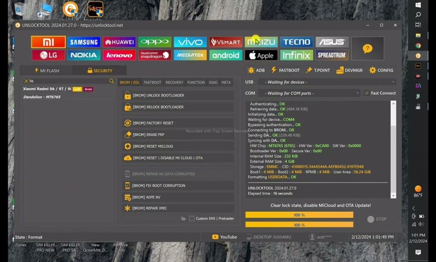Viewport: 436px width, 262px height.
Task: Click the upper 100% progress bar
Action: [x=299, y=215]
